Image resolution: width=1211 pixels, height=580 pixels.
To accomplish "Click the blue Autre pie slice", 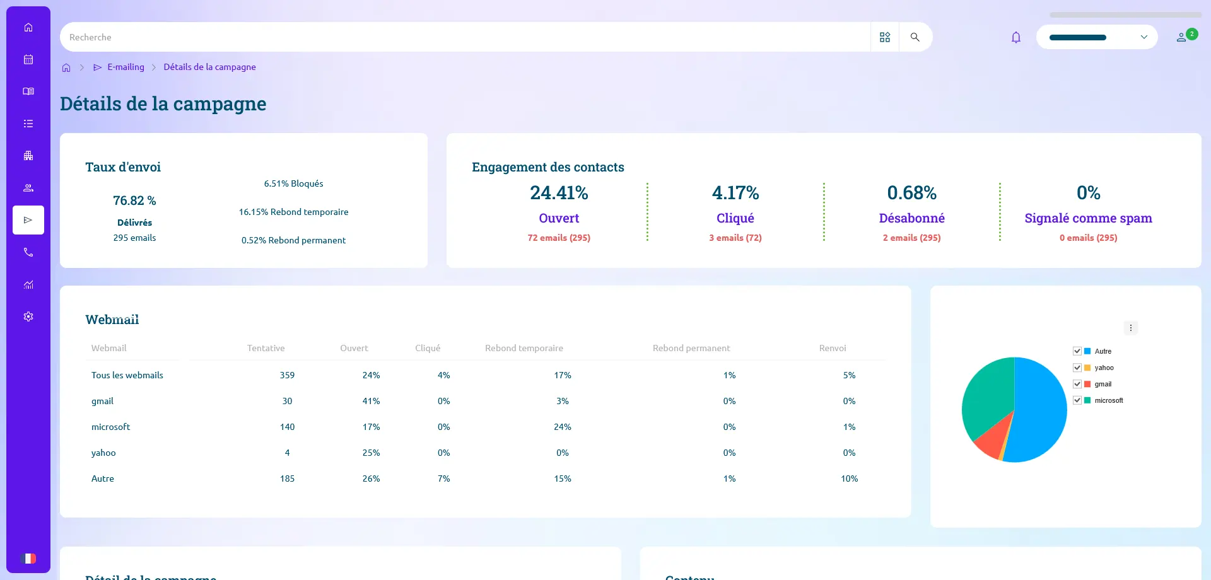I will 1041,410.
